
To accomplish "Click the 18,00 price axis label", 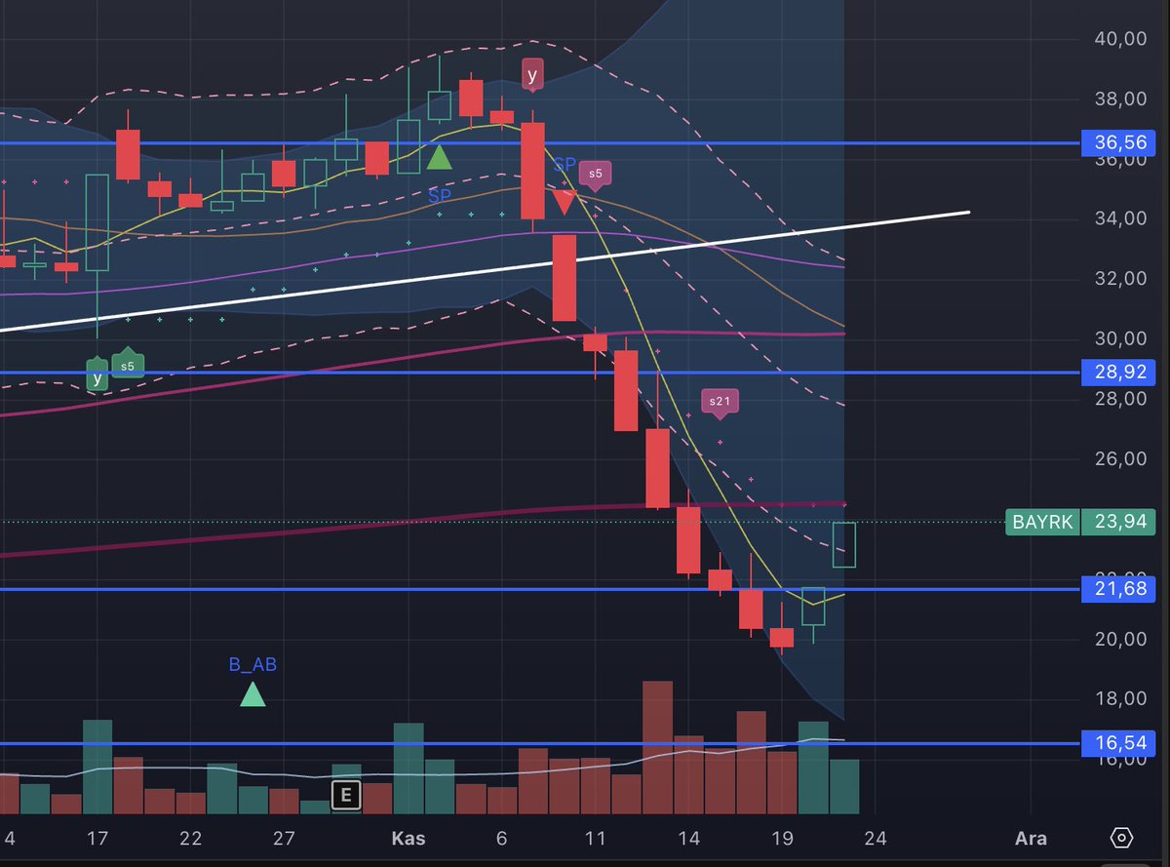I will tap(1119, 698).
